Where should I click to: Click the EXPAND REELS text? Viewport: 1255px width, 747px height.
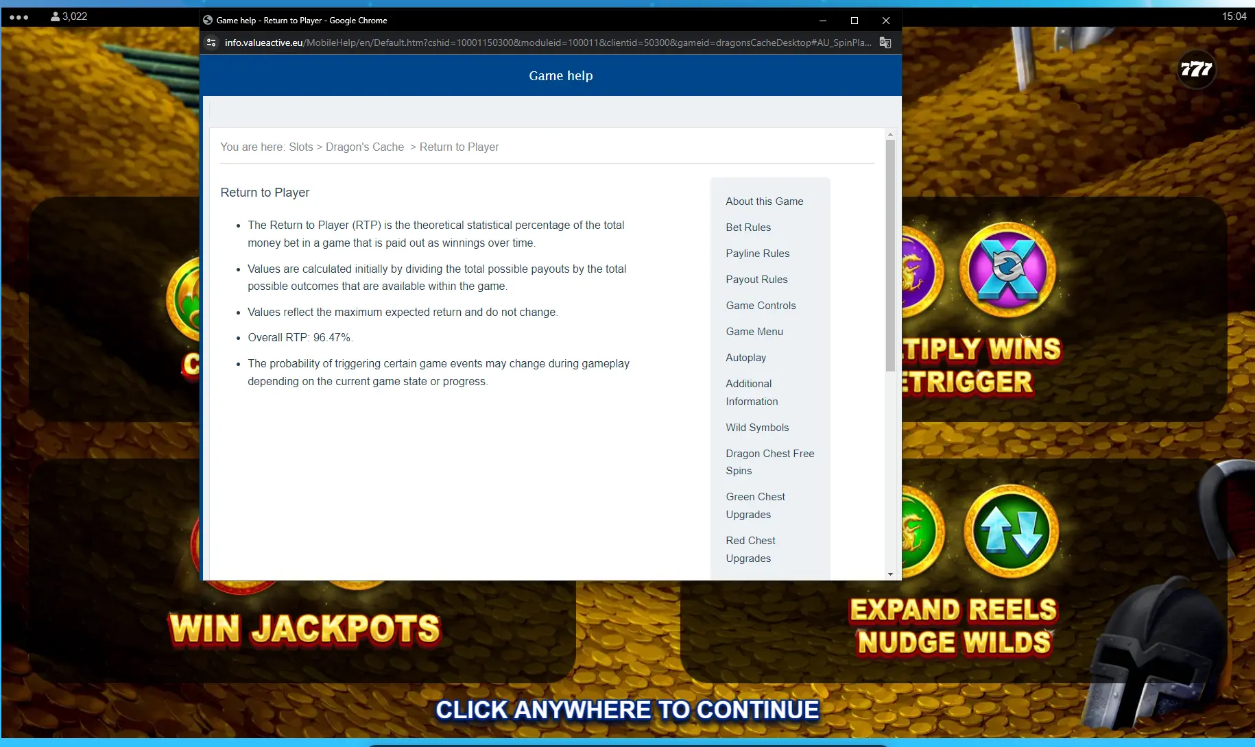click(954, 610)
